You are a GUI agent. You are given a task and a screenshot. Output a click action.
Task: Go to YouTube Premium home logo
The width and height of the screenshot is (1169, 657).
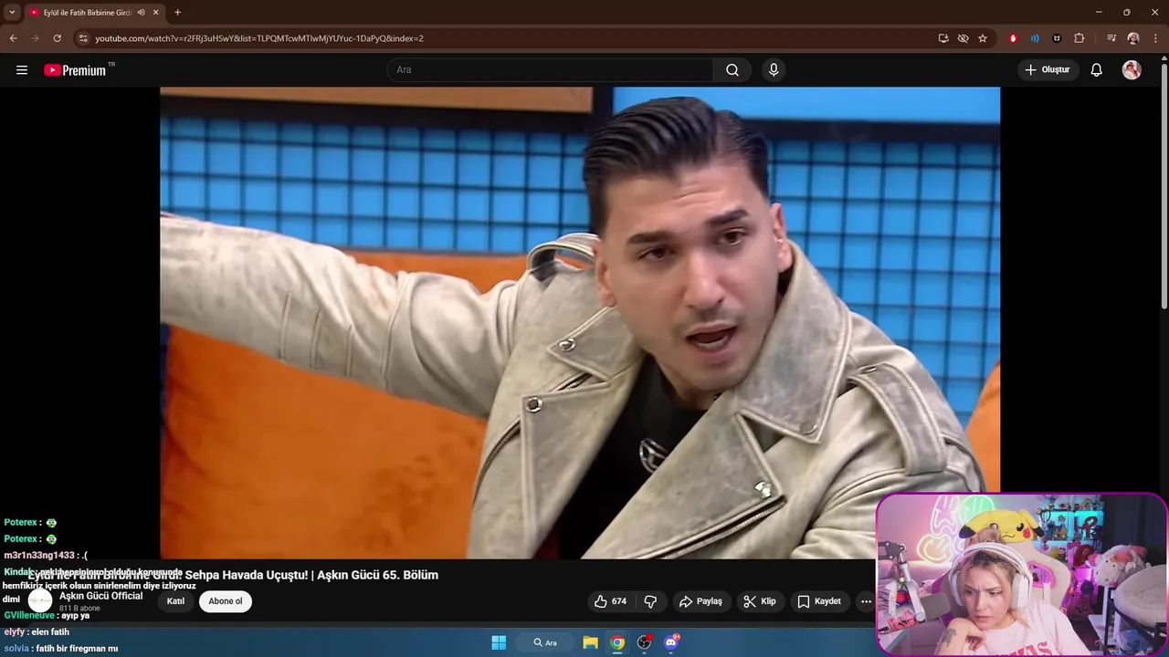pyautogui.click(x=75, y=70)
